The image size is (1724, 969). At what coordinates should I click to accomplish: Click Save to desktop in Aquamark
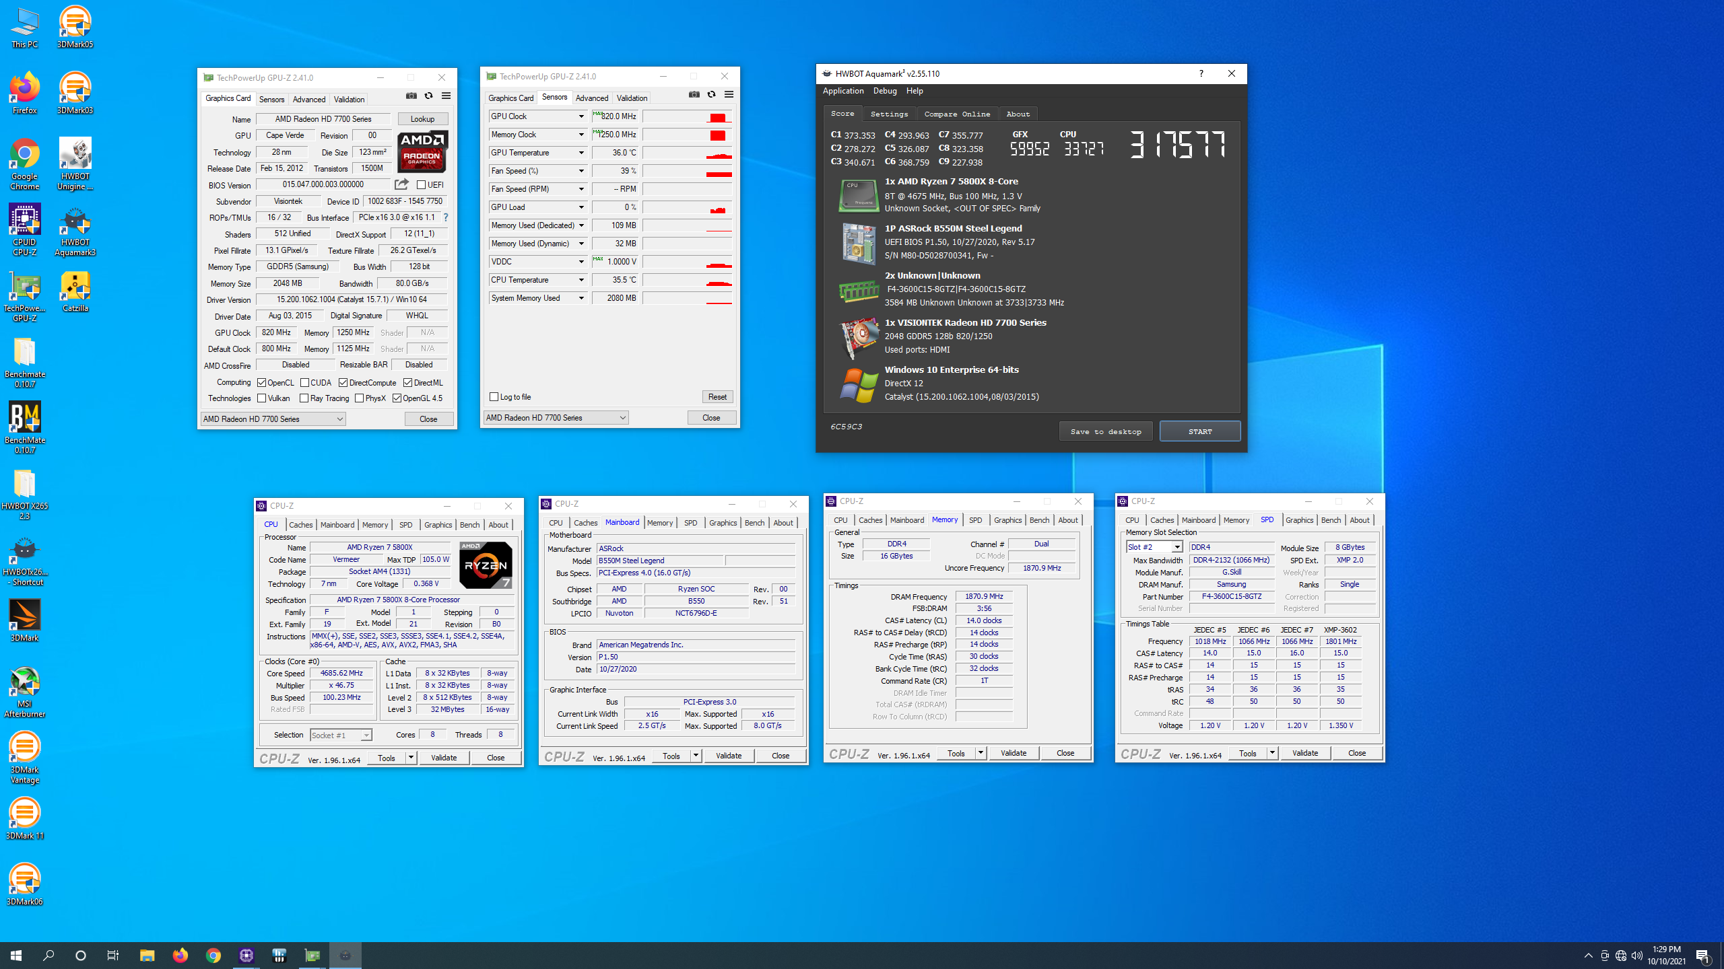pyautogui.click(x=1106, y=431)
